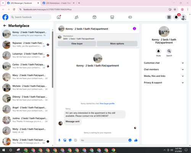Viewport: 191px width, 153px height.
Task: Open the Windows notification center
Action: coord(186,150)
